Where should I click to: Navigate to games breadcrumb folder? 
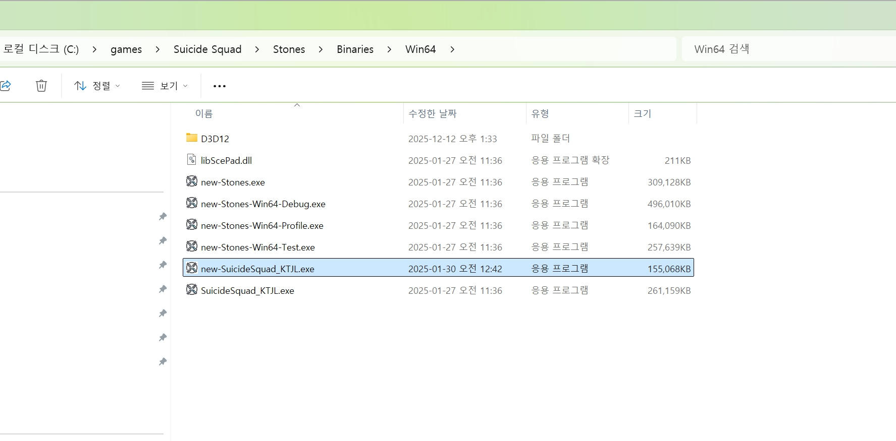(x=126, y=49)
